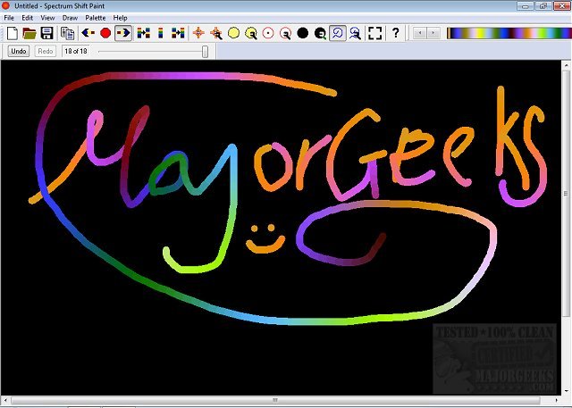Enter full screen with the bracket corners icon
The height and width of the screenshot is (408, 572).
375,33
